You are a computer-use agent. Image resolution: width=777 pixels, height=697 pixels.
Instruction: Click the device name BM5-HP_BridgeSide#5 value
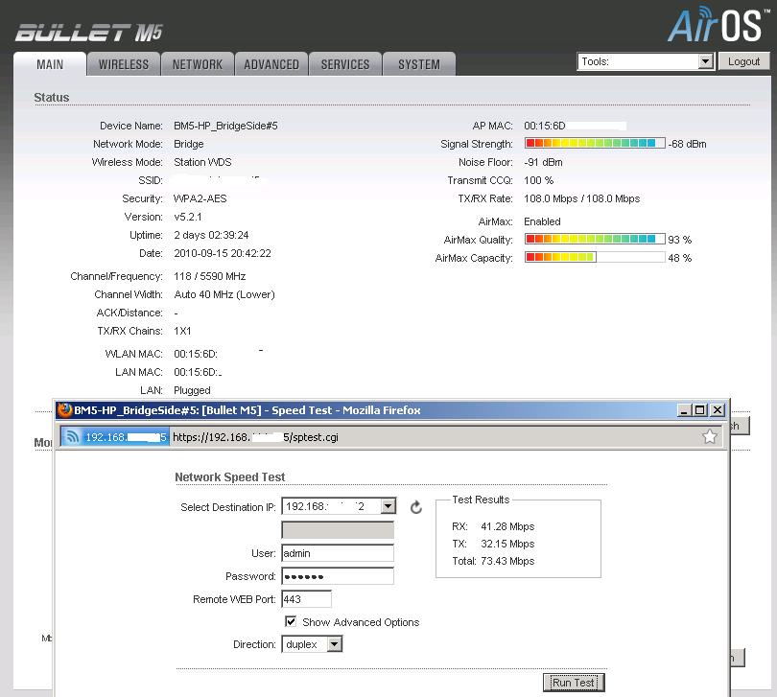tap(225, 126)
